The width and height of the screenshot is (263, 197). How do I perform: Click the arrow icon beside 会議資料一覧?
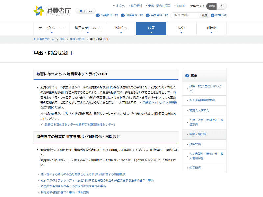148,15
